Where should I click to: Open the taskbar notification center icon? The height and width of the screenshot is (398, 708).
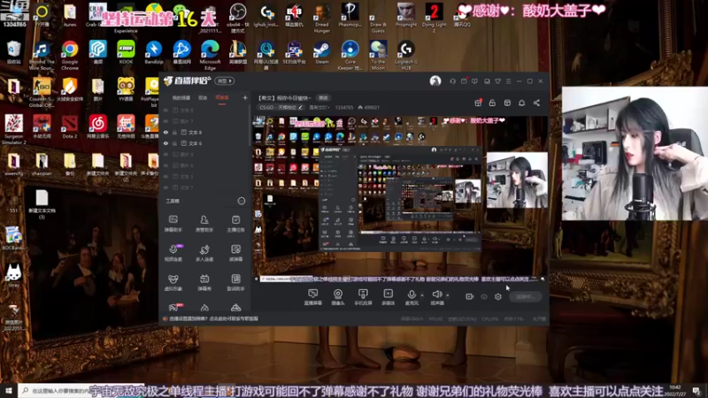[x=696, y=391]
